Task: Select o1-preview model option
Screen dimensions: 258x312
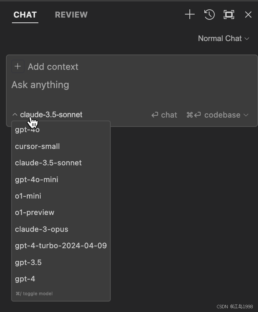Action: click(x=61, y=212)
